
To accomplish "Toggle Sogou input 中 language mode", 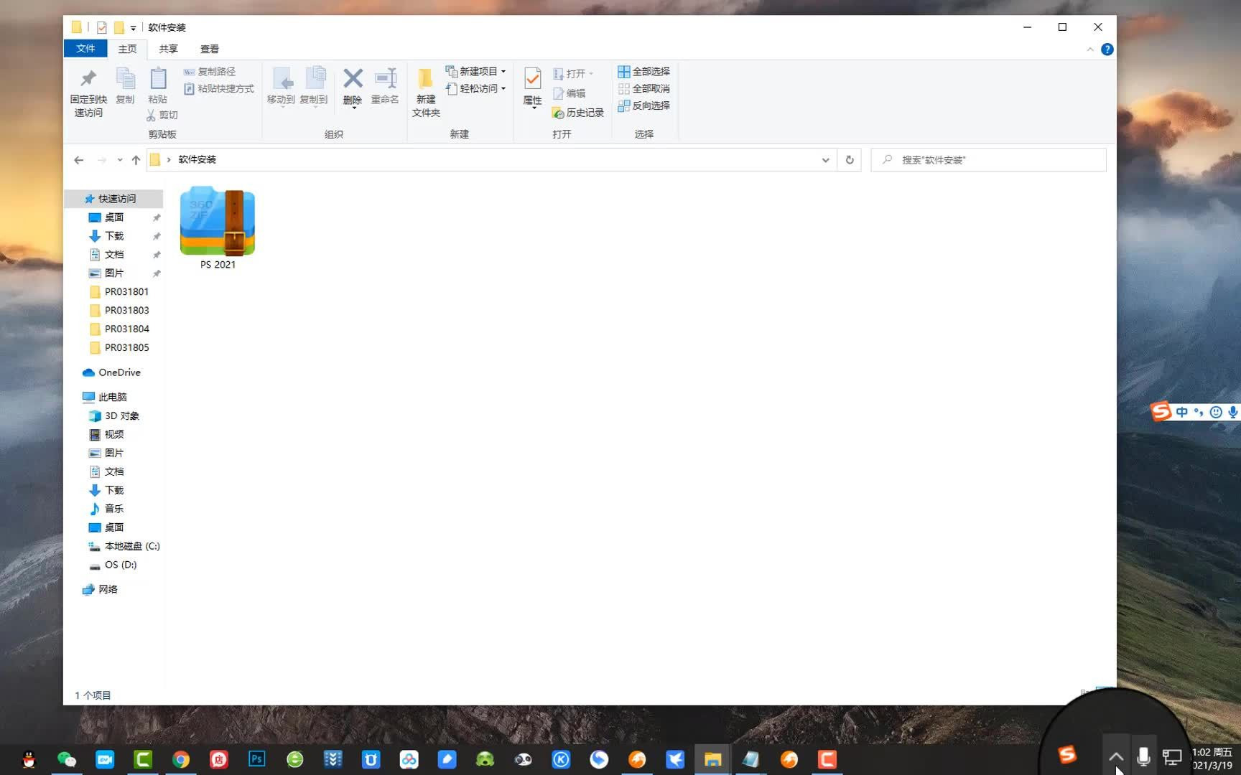I will coord(1181,412).
